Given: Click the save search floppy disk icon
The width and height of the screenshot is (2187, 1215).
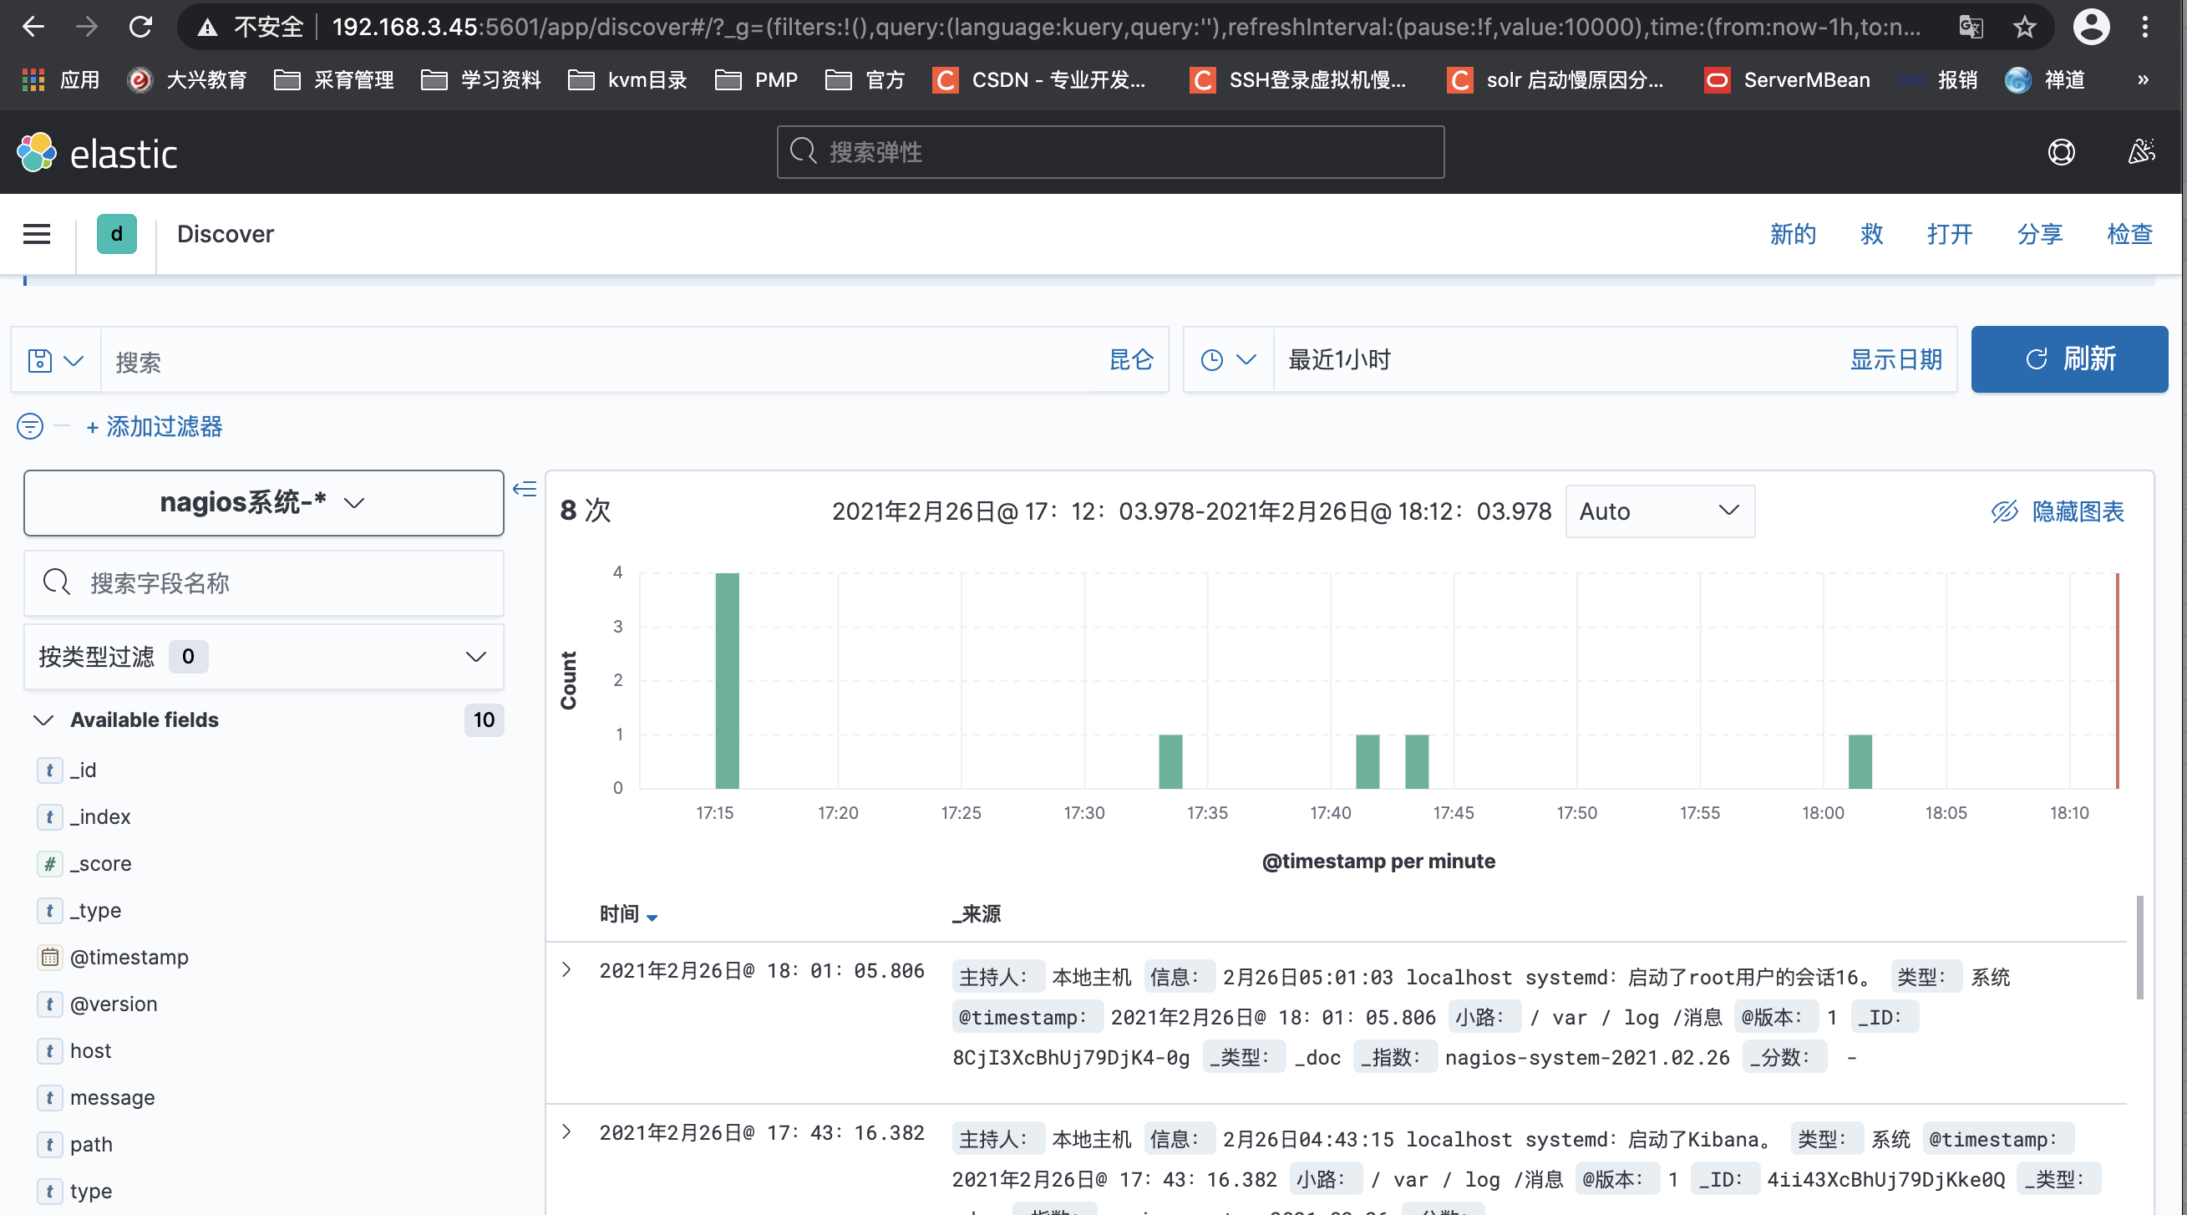Looking at the screenshot, I should (x=40, y=359).
